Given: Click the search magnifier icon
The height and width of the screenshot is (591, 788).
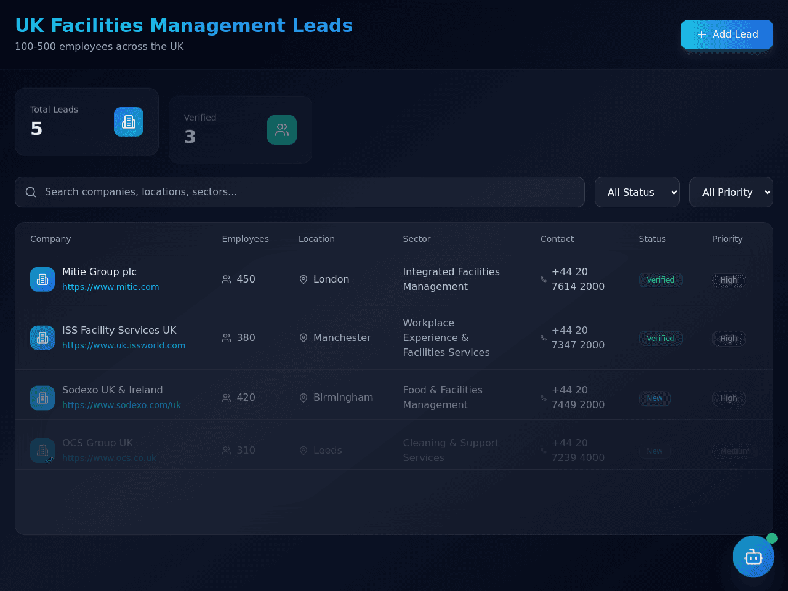Looking at the screenshot, I should coord(31,192).
